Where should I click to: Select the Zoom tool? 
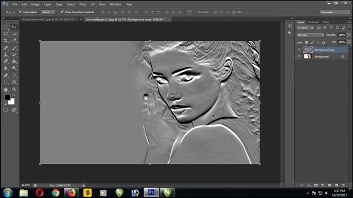point(14,90)
